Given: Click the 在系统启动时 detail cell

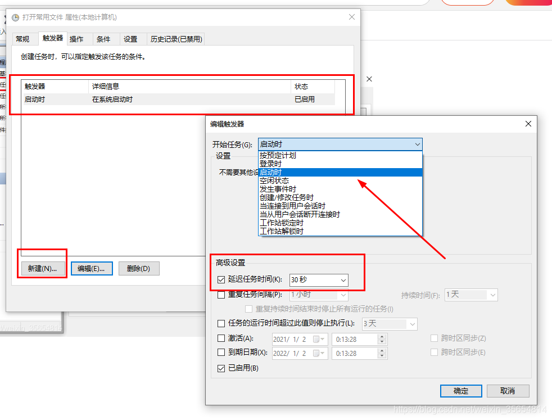Looking at the screenshot, I should pyautogui.click(x=112, y=100).
